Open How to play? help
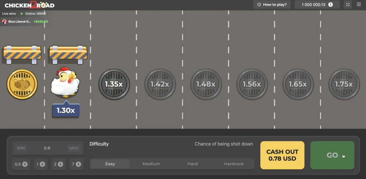366x179 pixels. click(x=272, y=5)
